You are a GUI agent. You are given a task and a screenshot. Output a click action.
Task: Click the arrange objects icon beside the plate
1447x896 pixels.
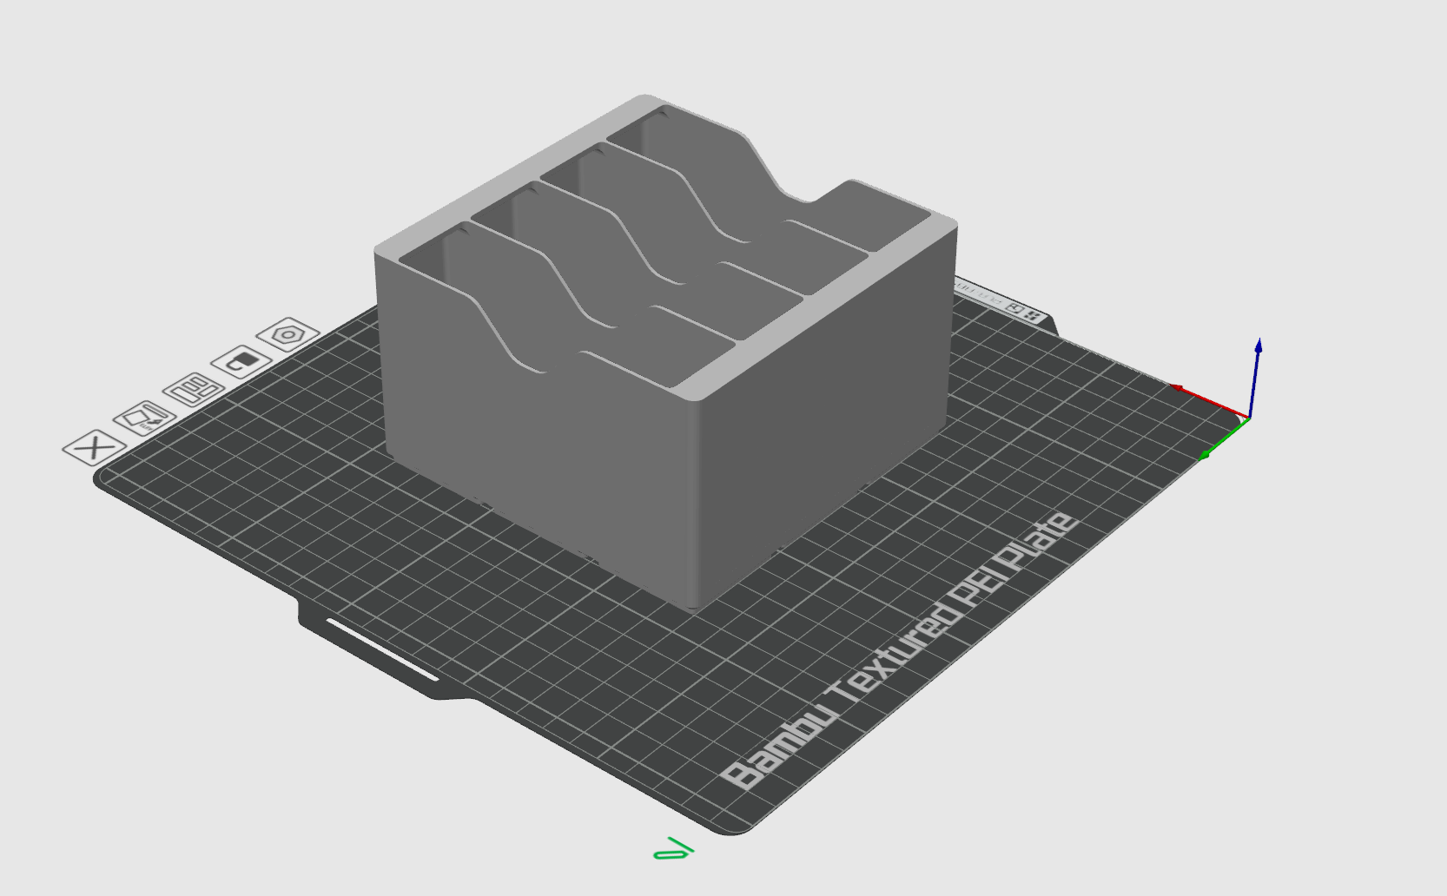tap(193, 390)
